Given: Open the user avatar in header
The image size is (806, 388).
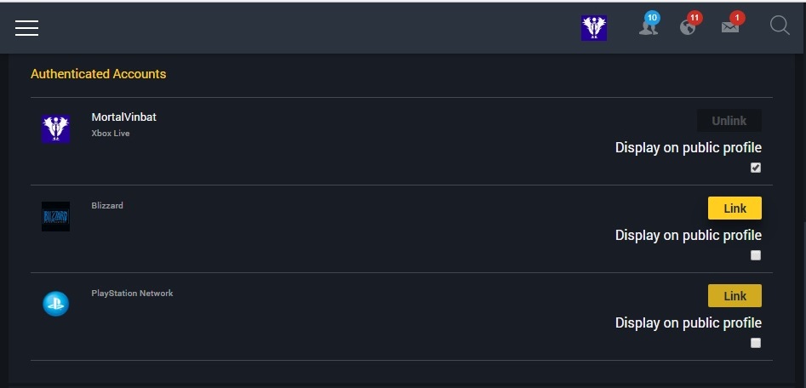Looking at the screenshot, I should (594, 28).
